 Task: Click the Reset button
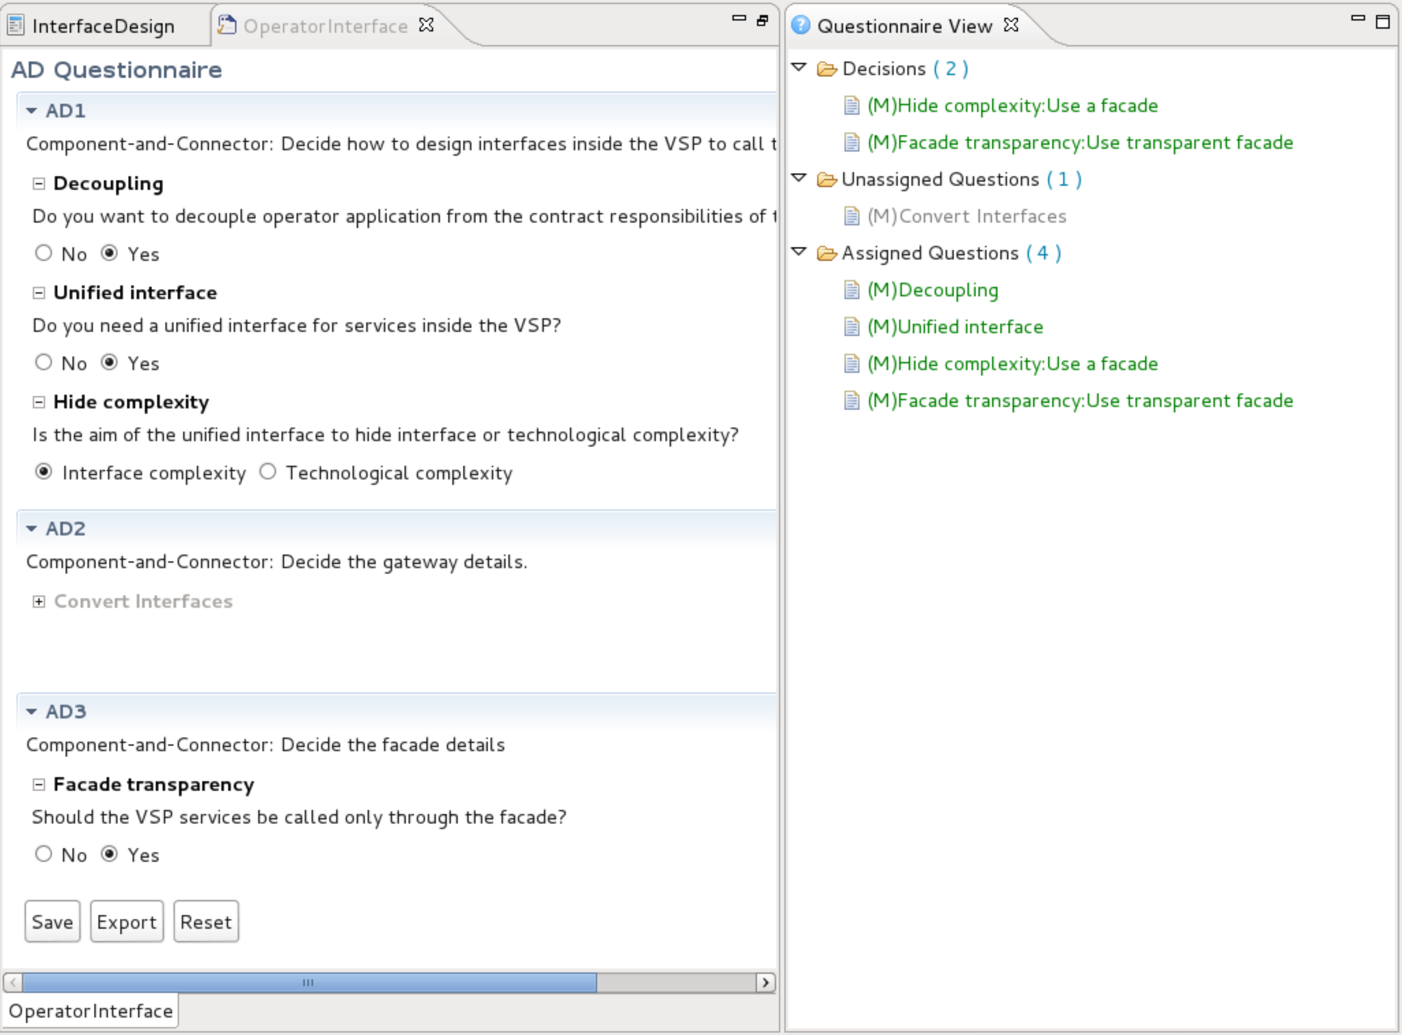coord(206,922)
